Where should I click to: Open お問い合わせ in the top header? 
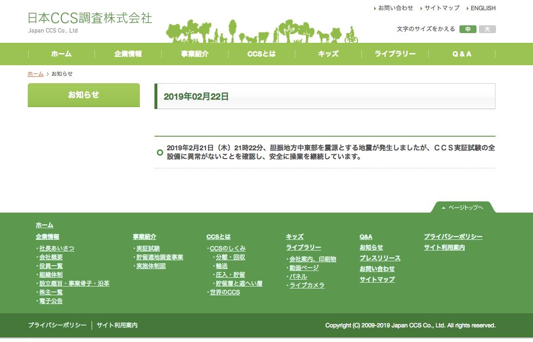coord(396,8)
